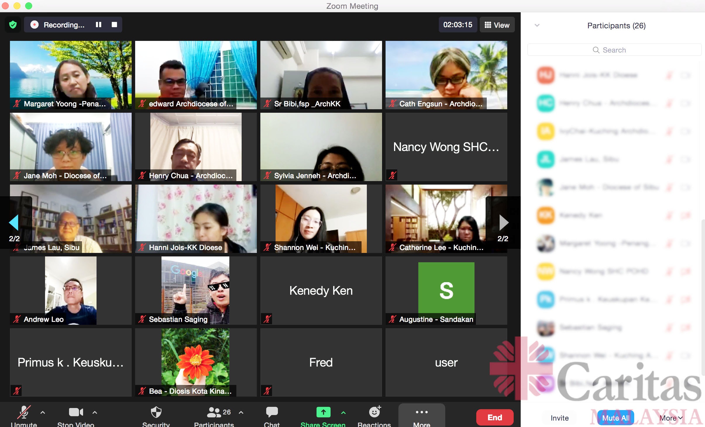Unmute the microphone
This screenshot has width=705, height=427.
click(24, 412)
